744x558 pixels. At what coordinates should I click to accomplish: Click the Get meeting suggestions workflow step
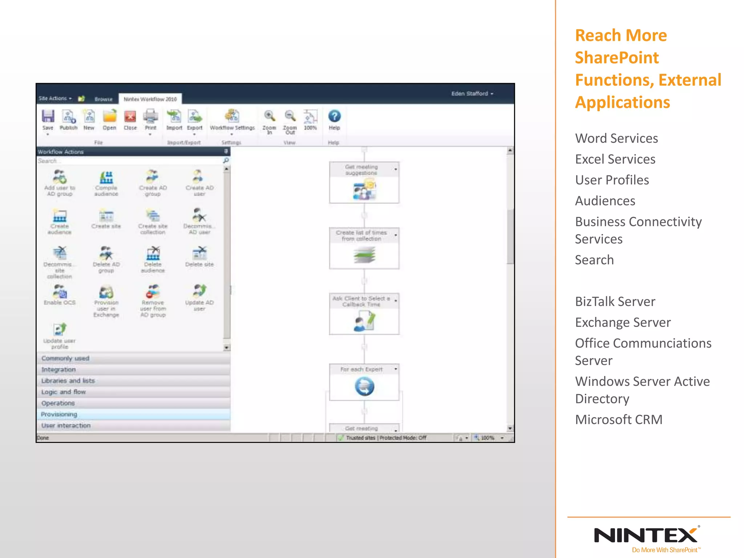pyautogui.click(x=364, y=182)
